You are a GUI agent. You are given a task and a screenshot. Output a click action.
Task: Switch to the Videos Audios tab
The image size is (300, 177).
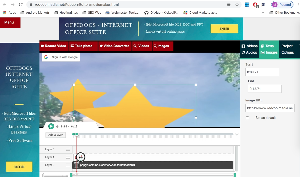click(249, 49)
